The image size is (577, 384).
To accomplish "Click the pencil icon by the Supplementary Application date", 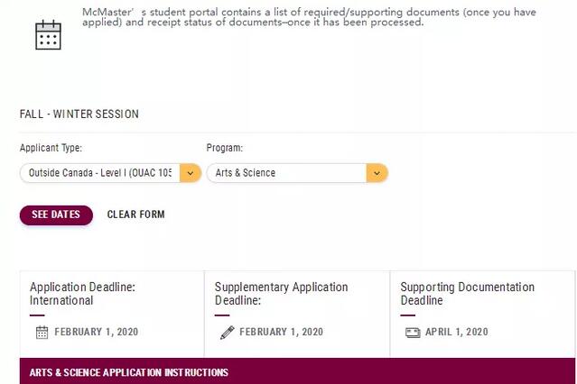I will coord(227,333).
